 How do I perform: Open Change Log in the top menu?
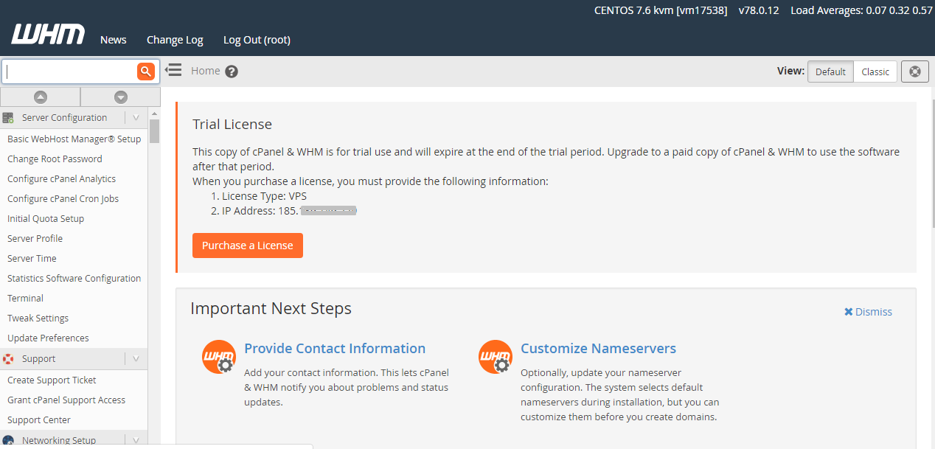pyautogui.click(x=175, y=40)
